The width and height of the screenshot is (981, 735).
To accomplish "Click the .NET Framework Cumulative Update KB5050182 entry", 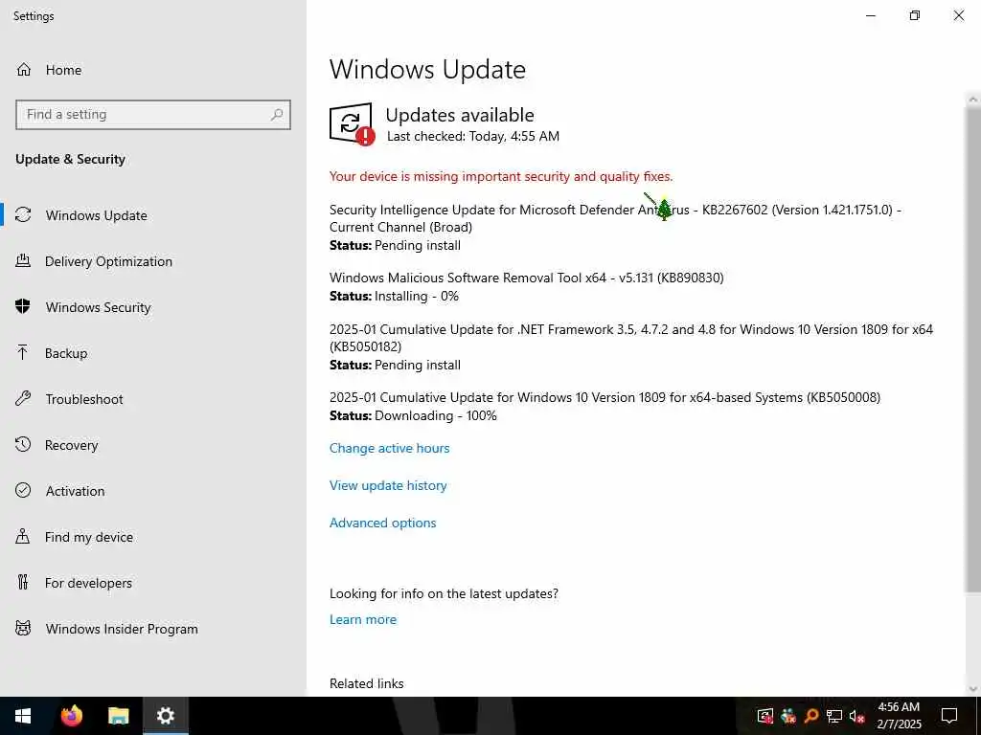I will [x=631, y=338].
